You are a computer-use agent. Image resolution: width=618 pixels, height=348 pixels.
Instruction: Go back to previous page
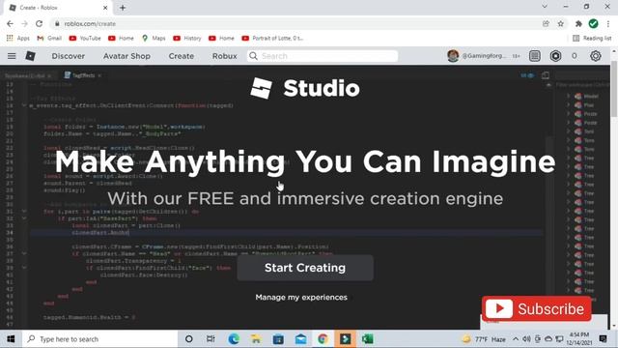coord(10,23)
